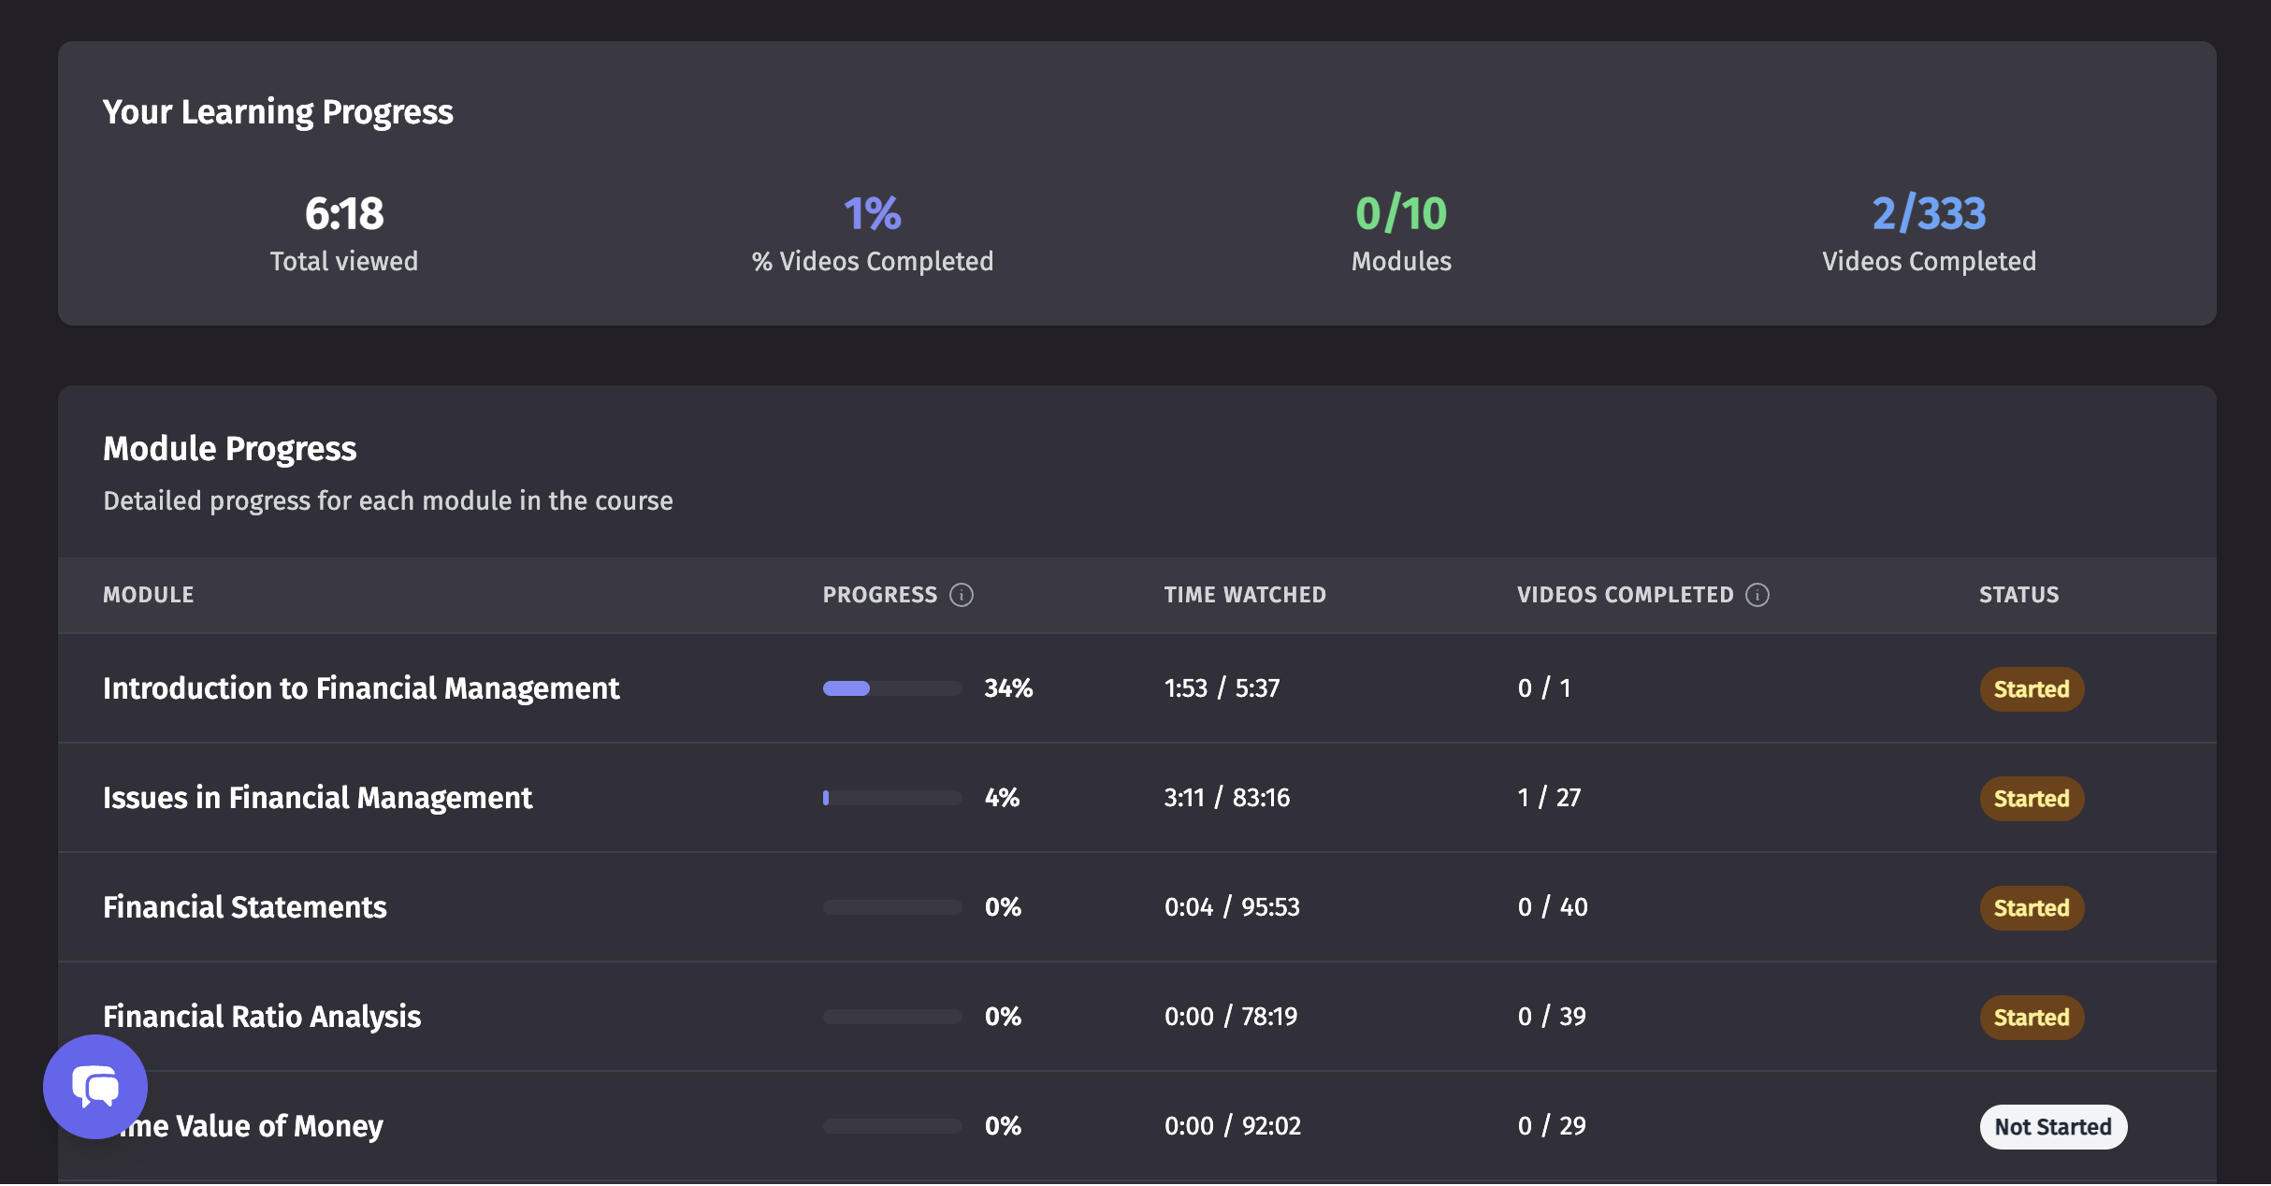Click Started badge for Financial Ratio Analysis
The height and width of the screenshot is (1186, 2271).
pyautogui.click(x=2032, y=1018)
